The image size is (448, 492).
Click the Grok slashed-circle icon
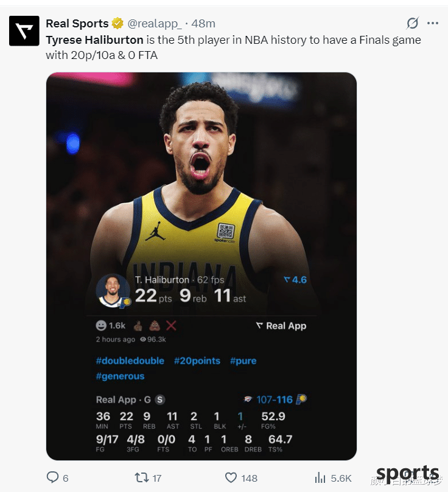412,23
